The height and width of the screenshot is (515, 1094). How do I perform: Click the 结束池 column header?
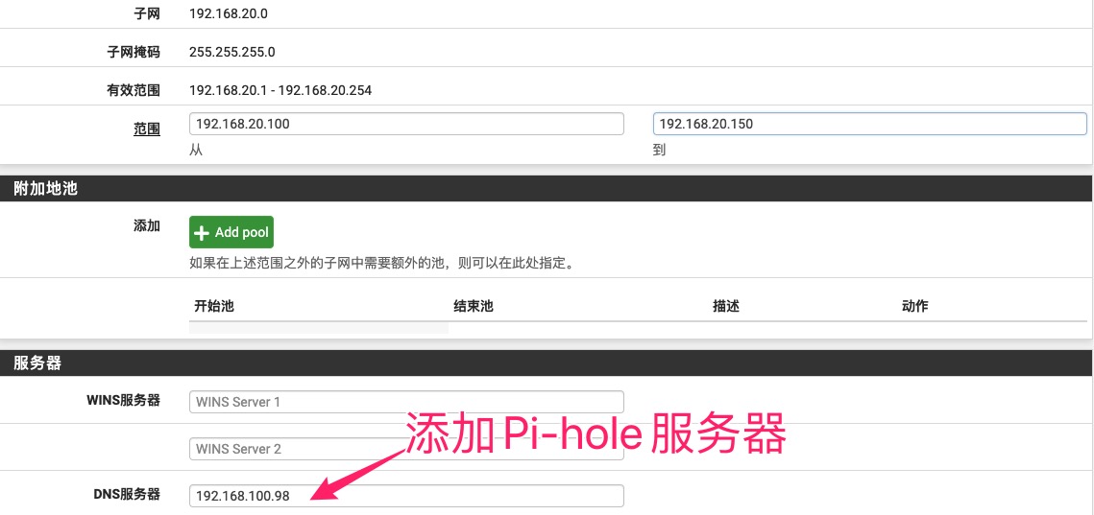coord(473,306)
